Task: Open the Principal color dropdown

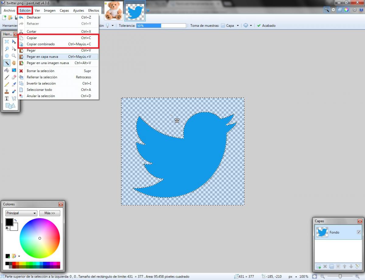Action: 21,213
